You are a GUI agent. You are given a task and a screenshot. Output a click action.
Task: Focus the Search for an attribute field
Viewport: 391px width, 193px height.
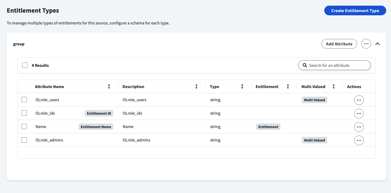click(338, 65)
